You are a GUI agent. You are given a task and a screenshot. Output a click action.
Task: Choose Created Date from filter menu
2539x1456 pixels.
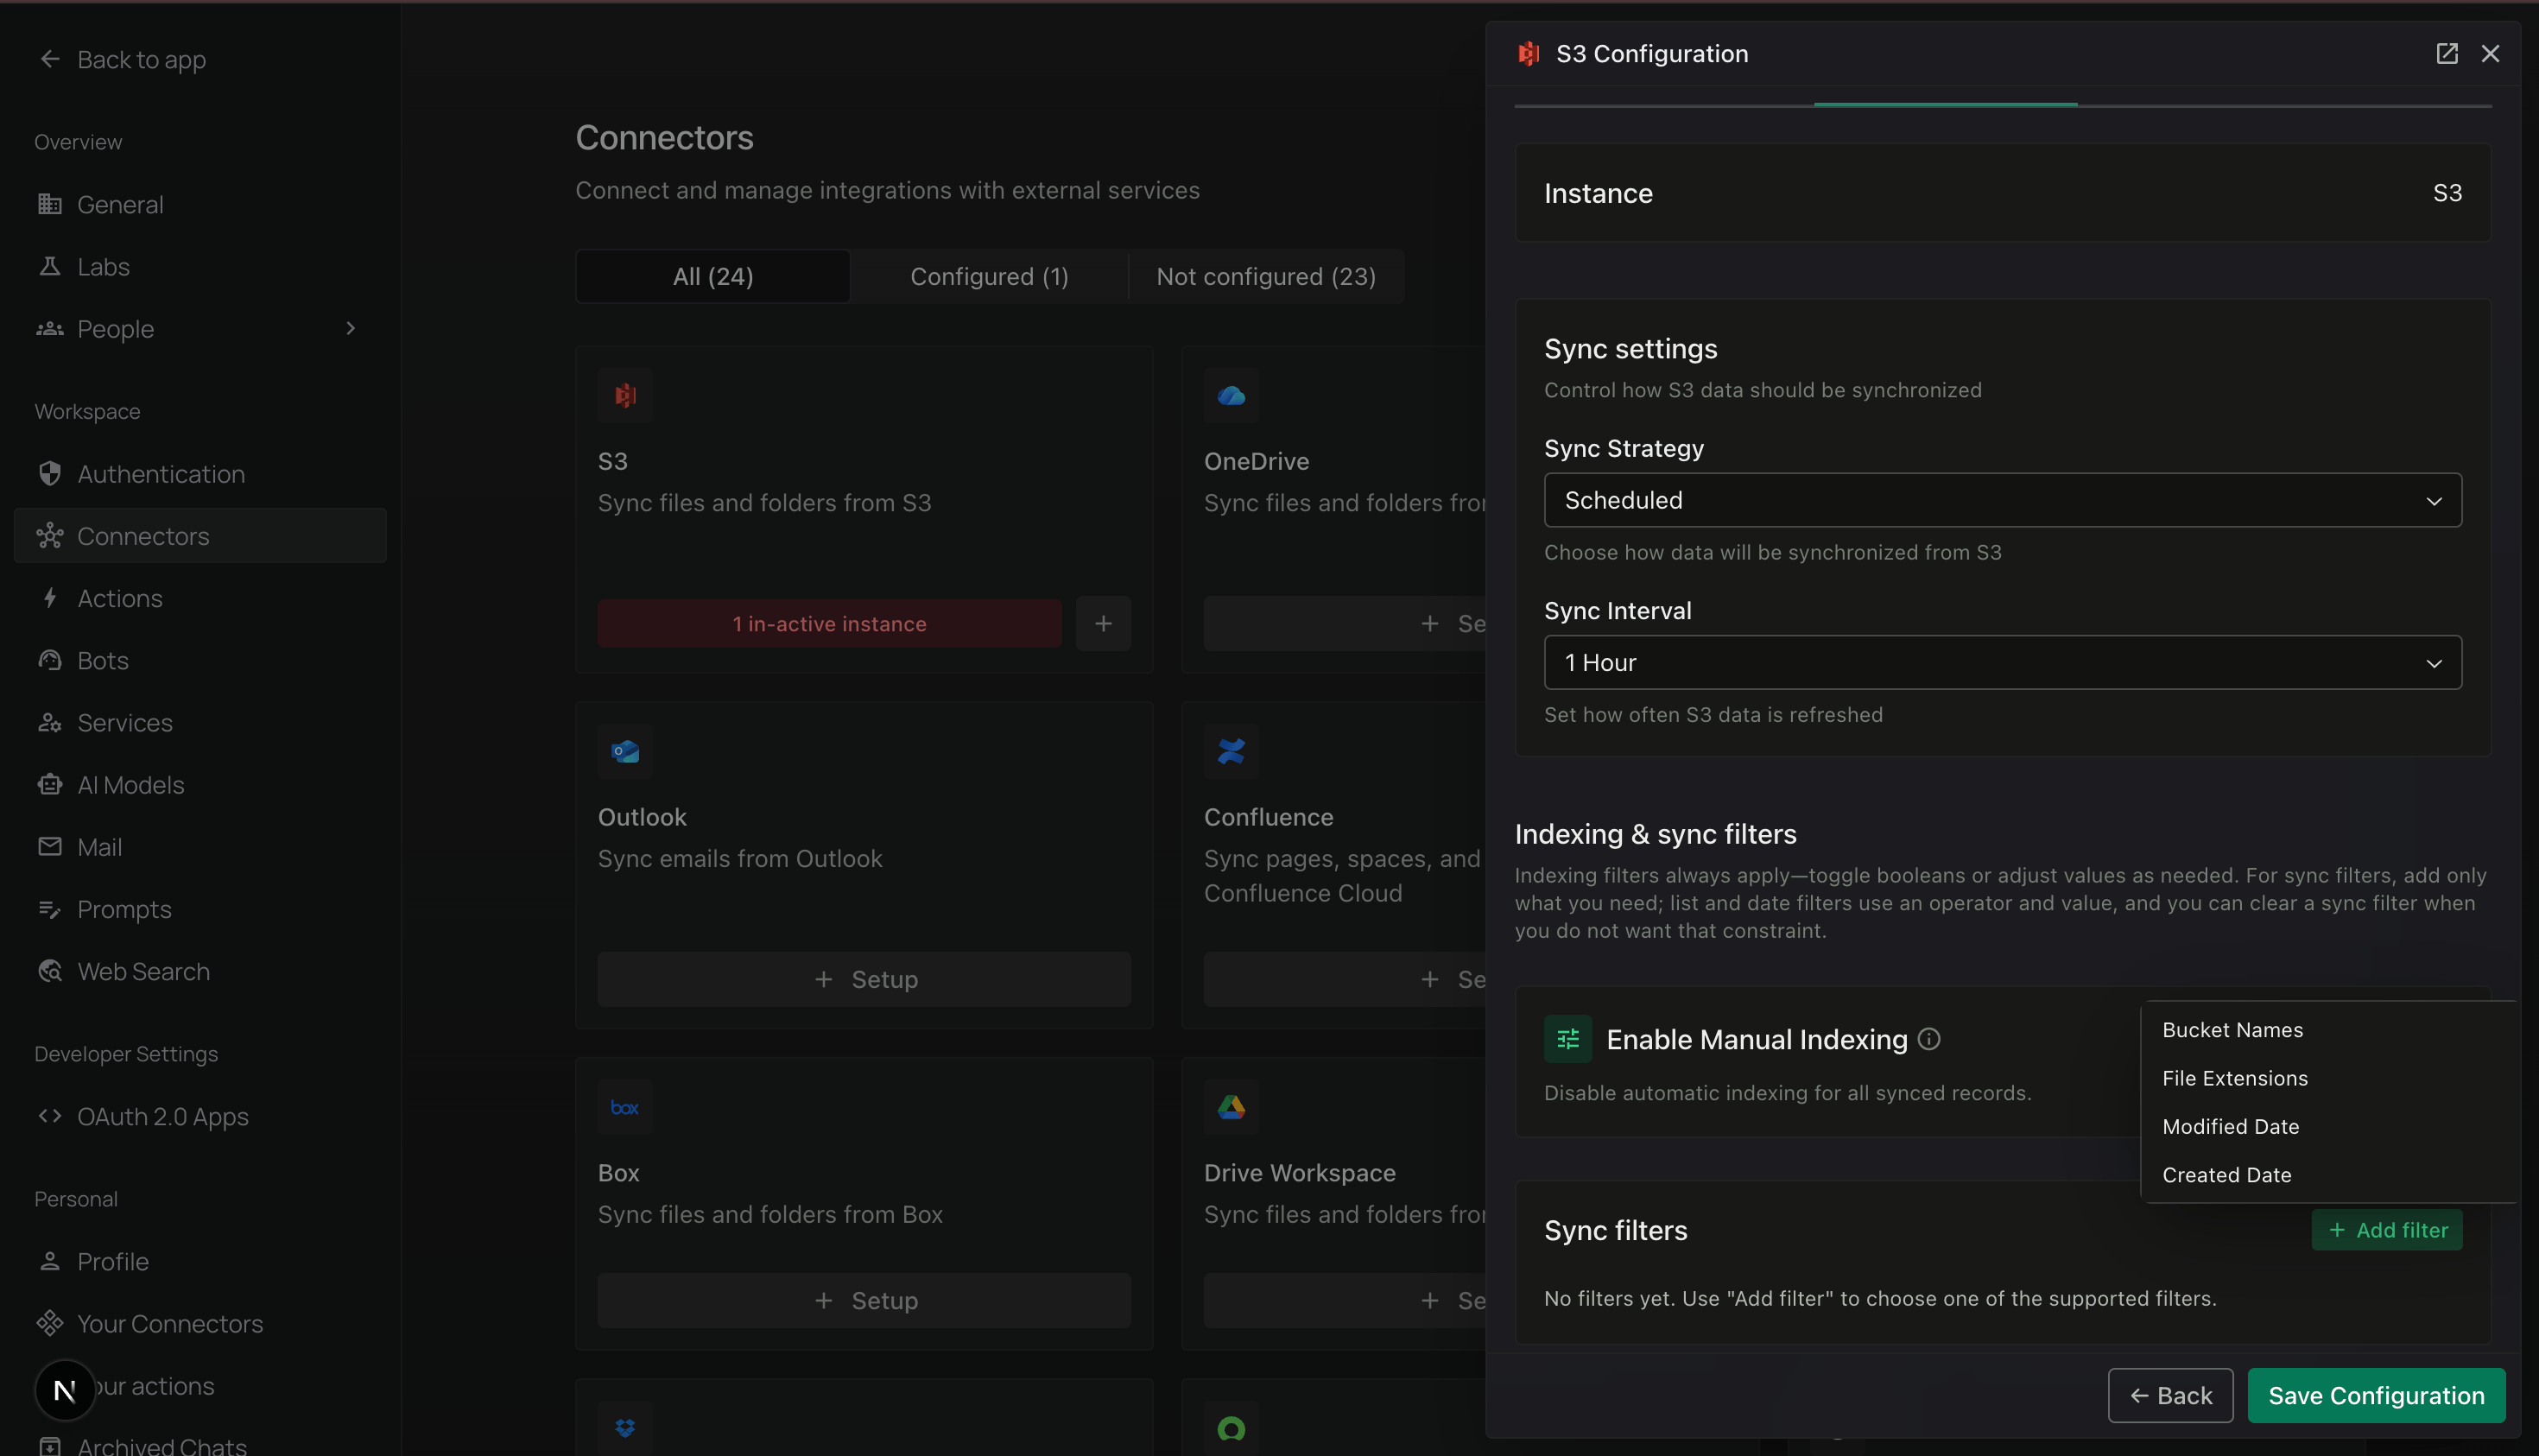(2328, 1175)
